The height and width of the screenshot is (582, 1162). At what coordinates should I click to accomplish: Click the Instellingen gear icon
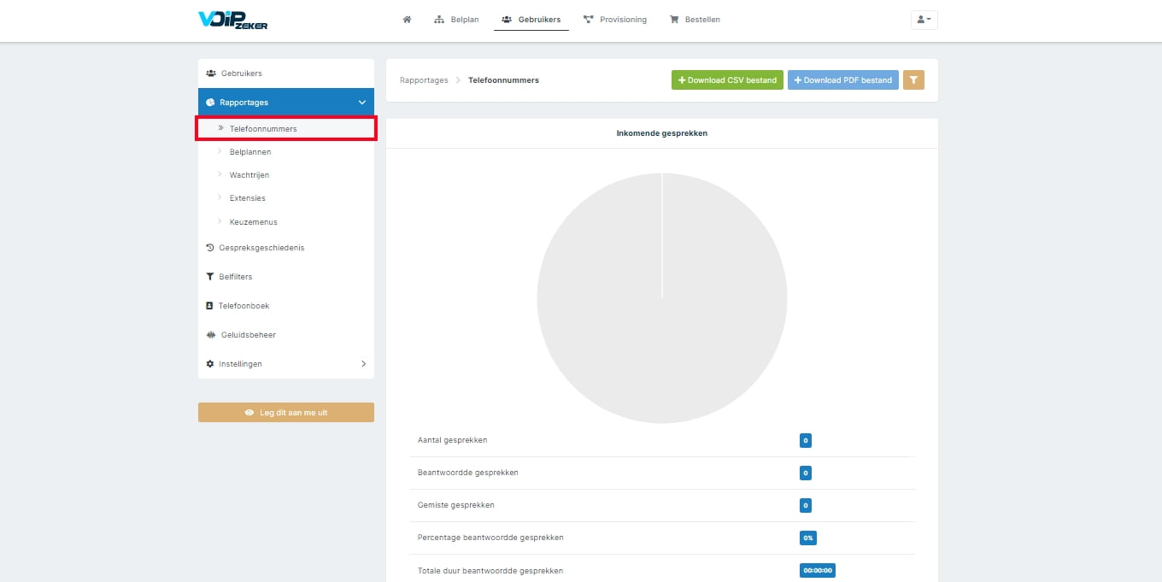210,364
